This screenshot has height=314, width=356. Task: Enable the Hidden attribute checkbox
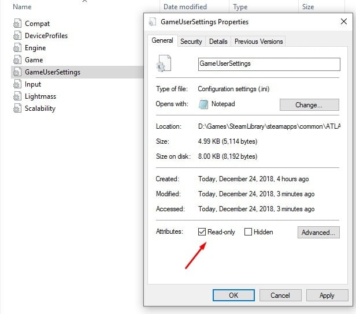tap(248, 232)
